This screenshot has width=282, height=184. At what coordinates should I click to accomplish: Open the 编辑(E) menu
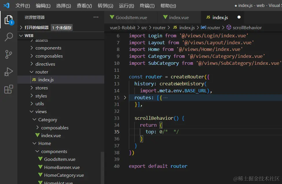pos(43,6)
